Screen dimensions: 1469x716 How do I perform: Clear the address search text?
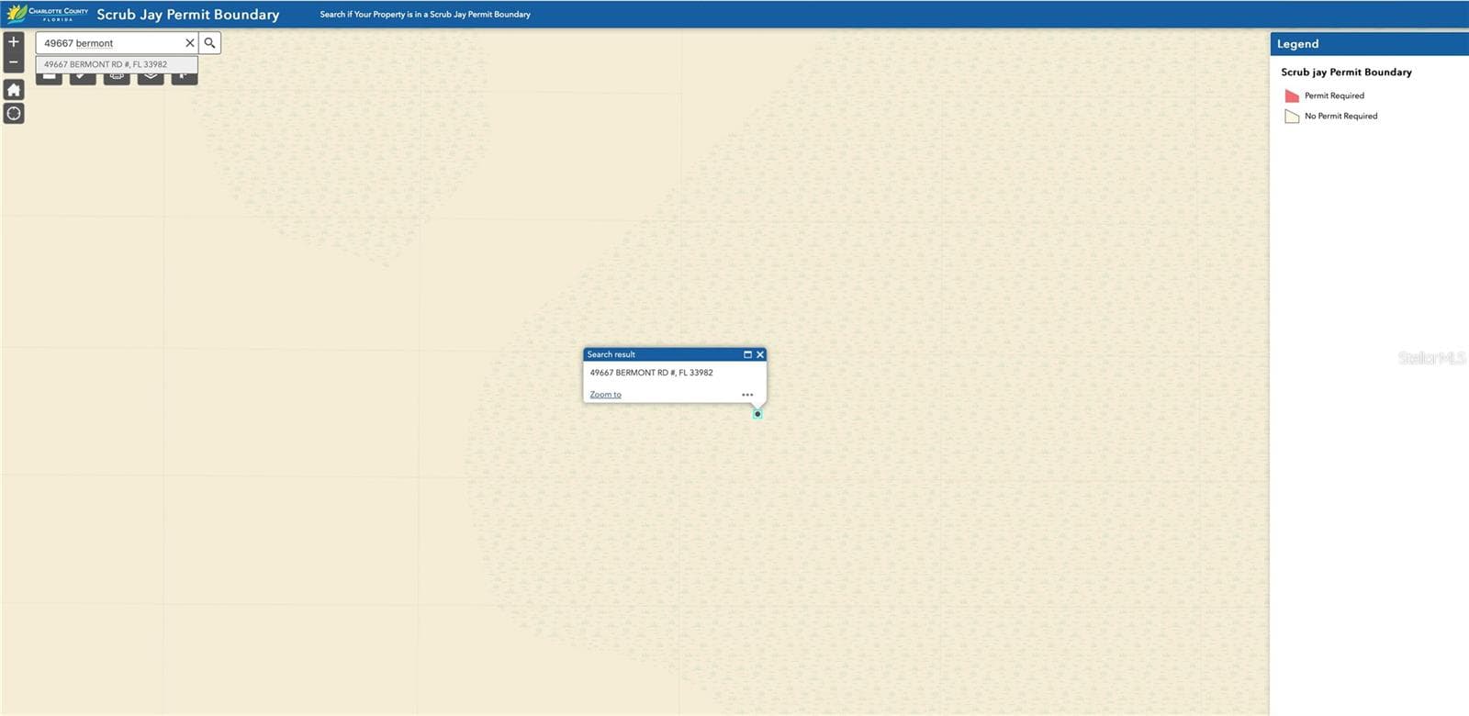[190, 43]
